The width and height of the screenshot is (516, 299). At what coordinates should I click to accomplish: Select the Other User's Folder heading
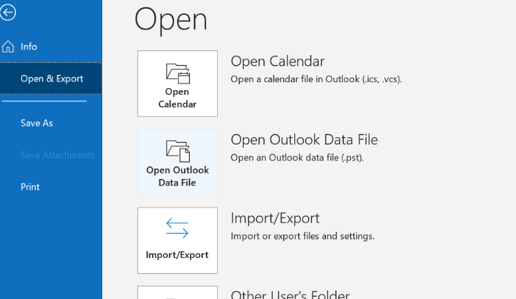(290, 294)
